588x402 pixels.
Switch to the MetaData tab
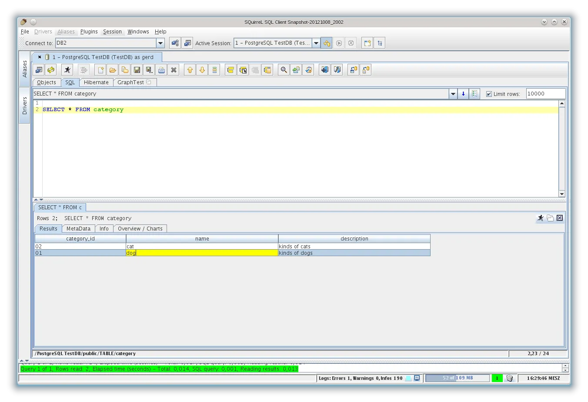point(78,229)
